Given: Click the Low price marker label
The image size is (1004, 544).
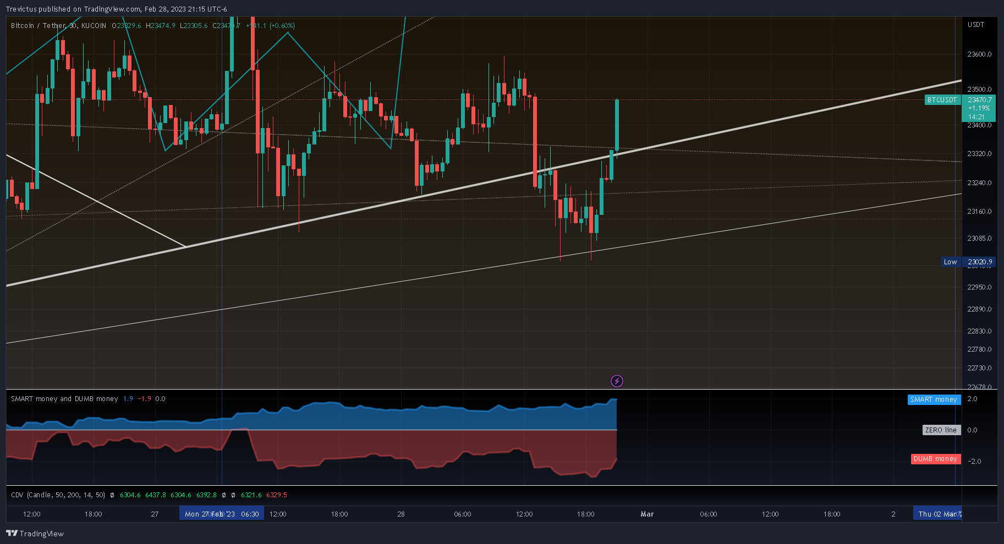Looking at the screenshot, I should point(950,262).
